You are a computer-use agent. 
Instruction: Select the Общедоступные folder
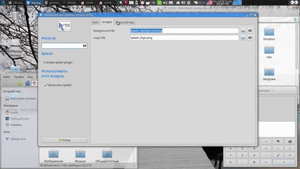click(107, 156)
